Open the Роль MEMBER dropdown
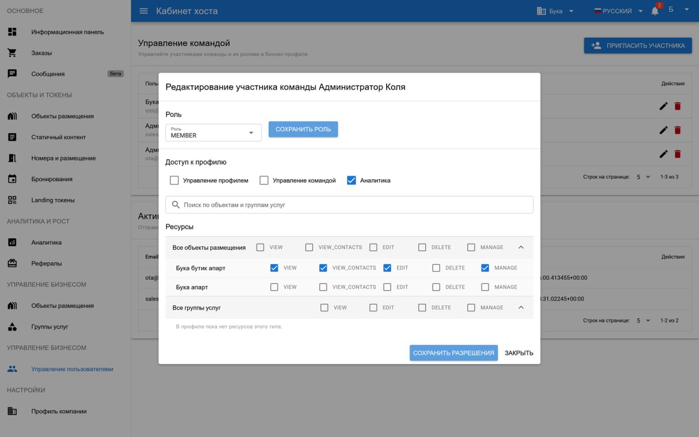The height and width of the screenshot is (437, 699). (x=214, y=132)
